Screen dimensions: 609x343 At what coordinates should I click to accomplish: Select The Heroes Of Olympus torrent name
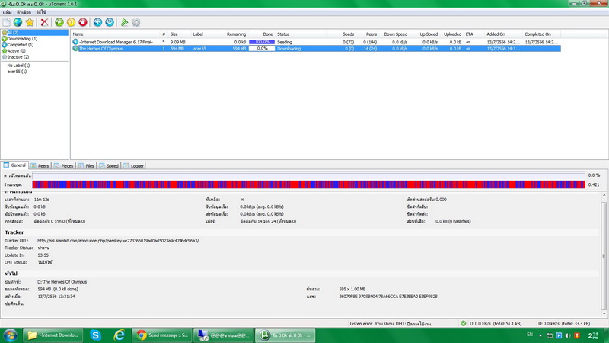point(100,49)
